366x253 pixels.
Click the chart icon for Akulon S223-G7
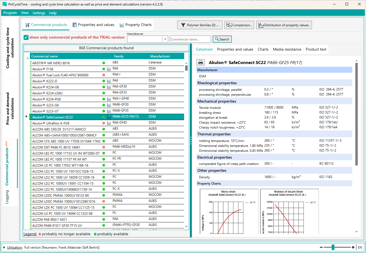pos(109,111)
